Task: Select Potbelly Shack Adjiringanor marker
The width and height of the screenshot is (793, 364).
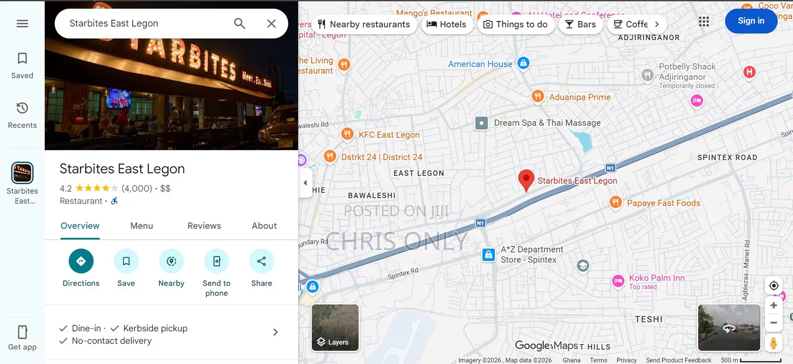Action: coord(648,75)
